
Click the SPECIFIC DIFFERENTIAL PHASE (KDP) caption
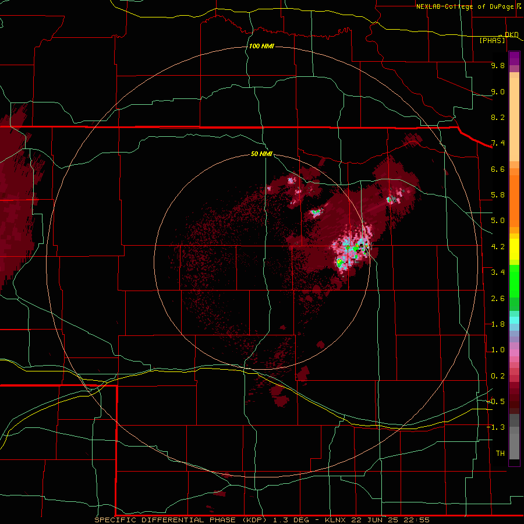point(180,520)
